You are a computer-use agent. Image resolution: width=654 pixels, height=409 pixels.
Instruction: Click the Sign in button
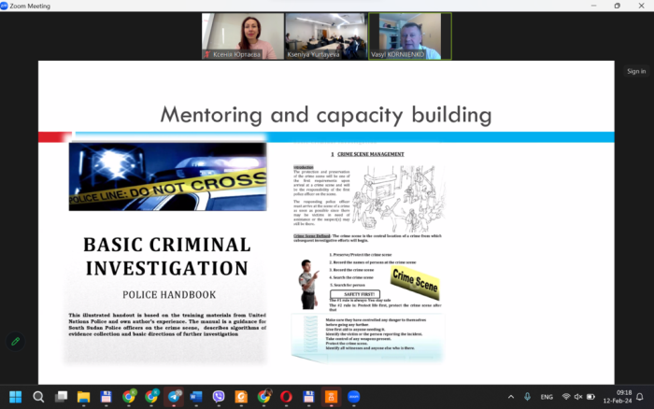pos(635,71)
